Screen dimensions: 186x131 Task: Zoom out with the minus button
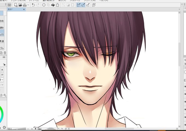[28, 129]
